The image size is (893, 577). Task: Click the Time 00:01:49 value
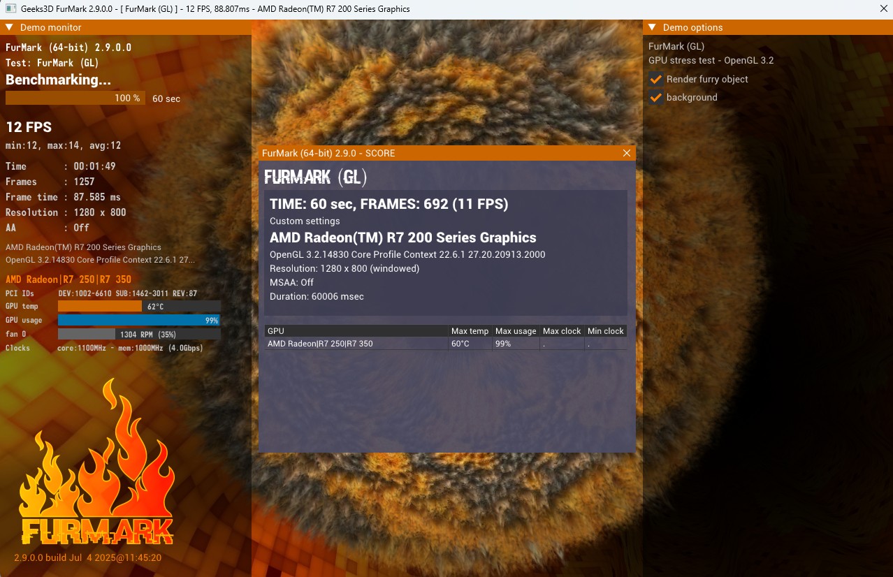pyautogui.click(x=95, y=166)
